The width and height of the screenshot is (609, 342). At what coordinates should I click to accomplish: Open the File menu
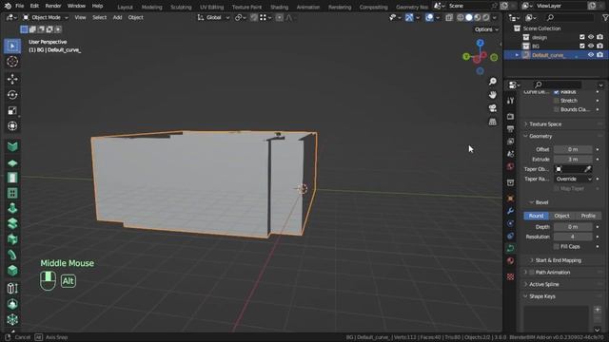click(19, 6)
